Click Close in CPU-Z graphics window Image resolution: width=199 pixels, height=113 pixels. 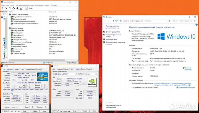[x=94, y=111]
